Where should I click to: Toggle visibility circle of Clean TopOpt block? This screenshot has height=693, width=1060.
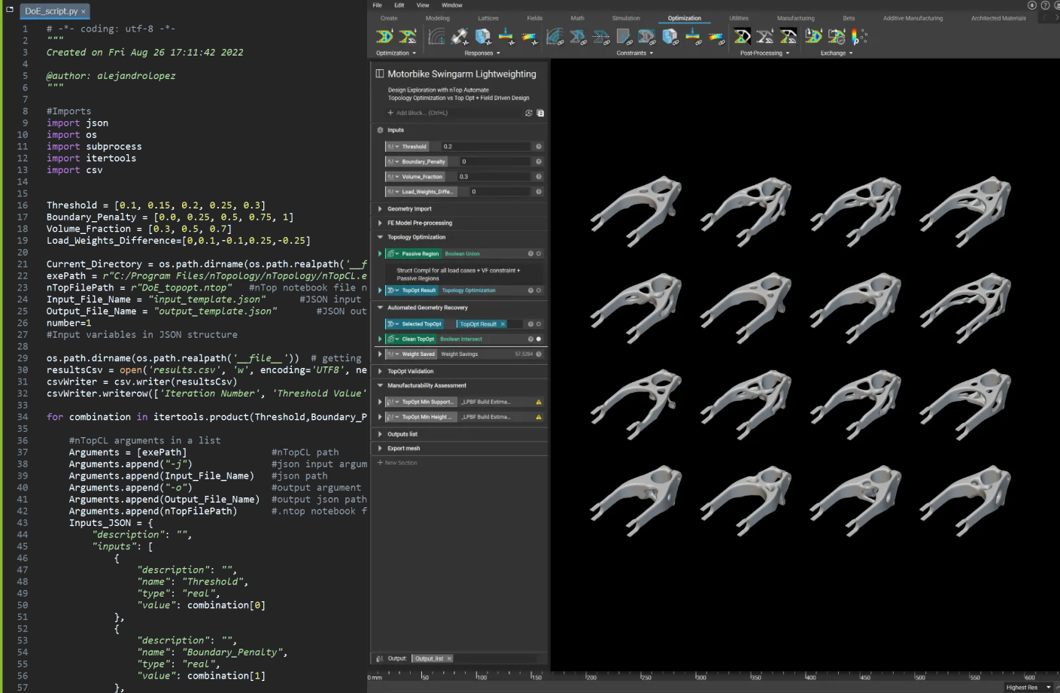(x=539, y=339)
